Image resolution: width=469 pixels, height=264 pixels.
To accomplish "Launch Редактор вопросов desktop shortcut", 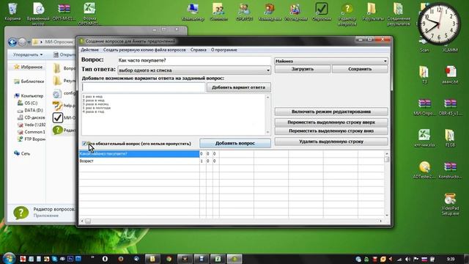I will coord(347,13).
